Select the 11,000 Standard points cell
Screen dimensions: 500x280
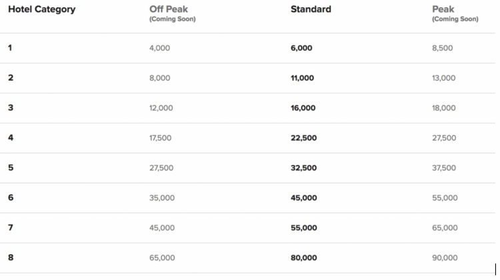(x=303, y=78)
